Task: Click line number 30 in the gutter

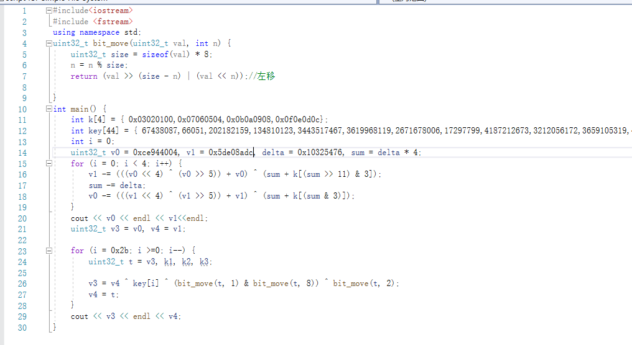Action: (x=22, y=328)
